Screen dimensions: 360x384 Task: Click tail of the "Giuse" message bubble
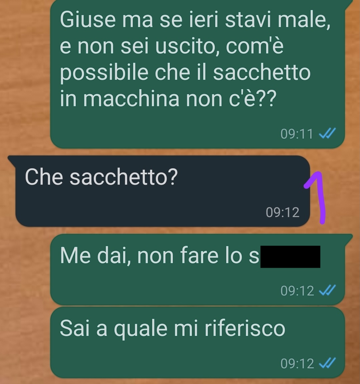[x=349, y=4]
